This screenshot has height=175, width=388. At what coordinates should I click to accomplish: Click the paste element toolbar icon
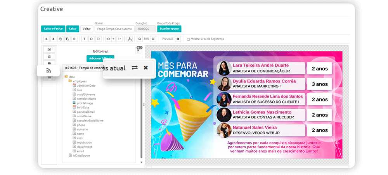pyautogui.click(x=67, y=39)
